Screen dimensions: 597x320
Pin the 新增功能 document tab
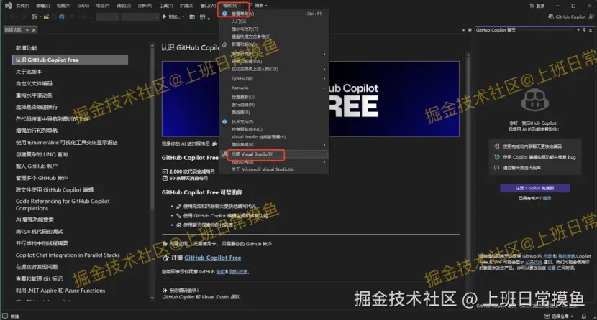[27, 30]
